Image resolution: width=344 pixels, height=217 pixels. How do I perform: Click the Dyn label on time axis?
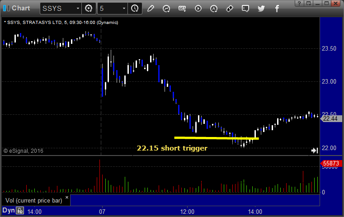pos(8,210)
